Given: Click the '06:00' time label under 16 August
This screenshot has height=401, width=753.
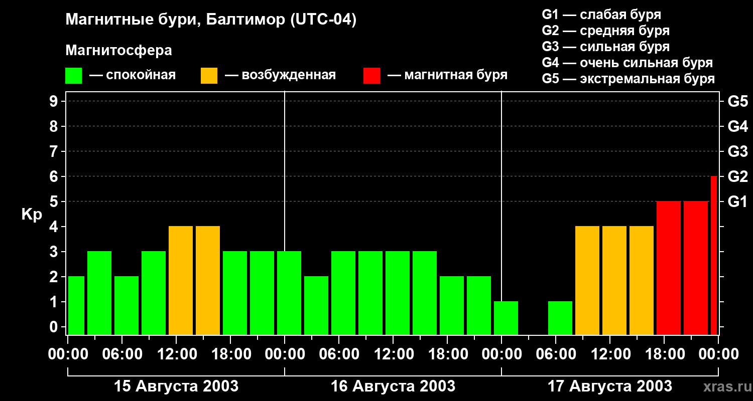Looking at the screenshot, I should coord(339,354).
